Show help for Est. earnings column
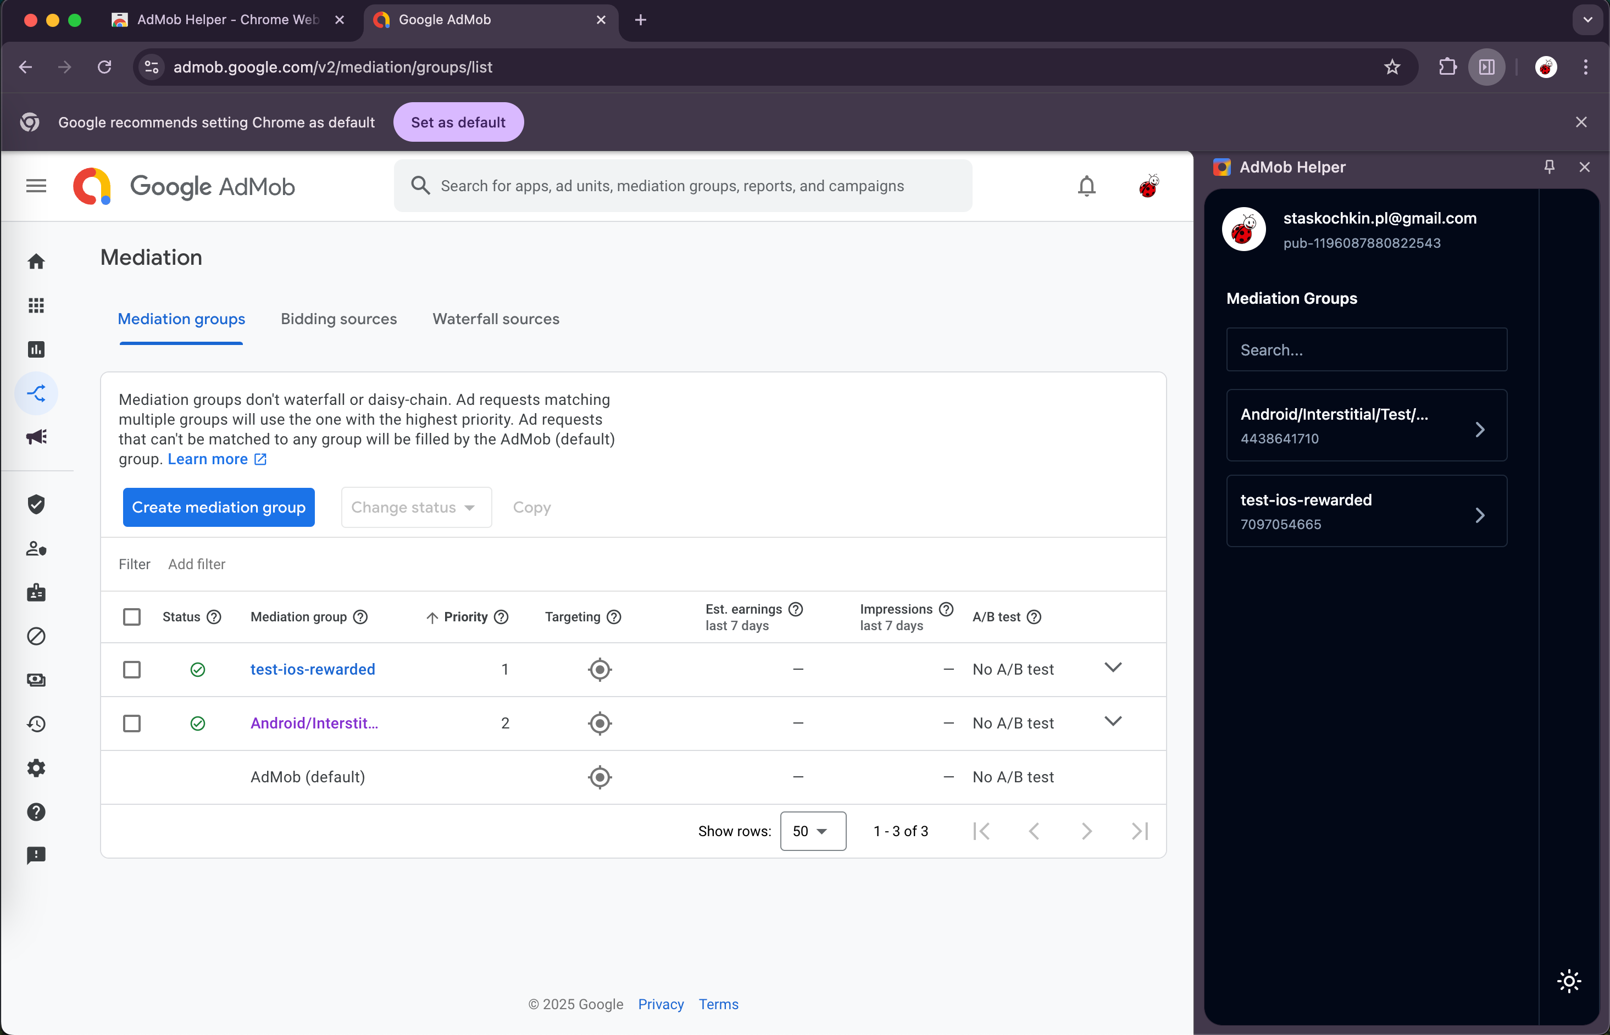 coord(795,609)
